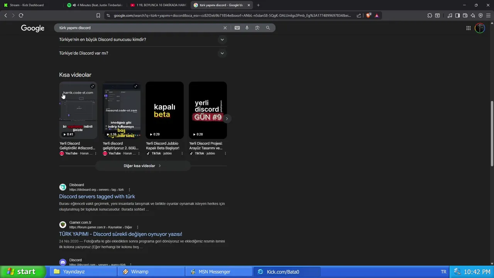Screen dimensions: 494x278
Task: Share this page via the address bar share icon
Action: point(359,15)
